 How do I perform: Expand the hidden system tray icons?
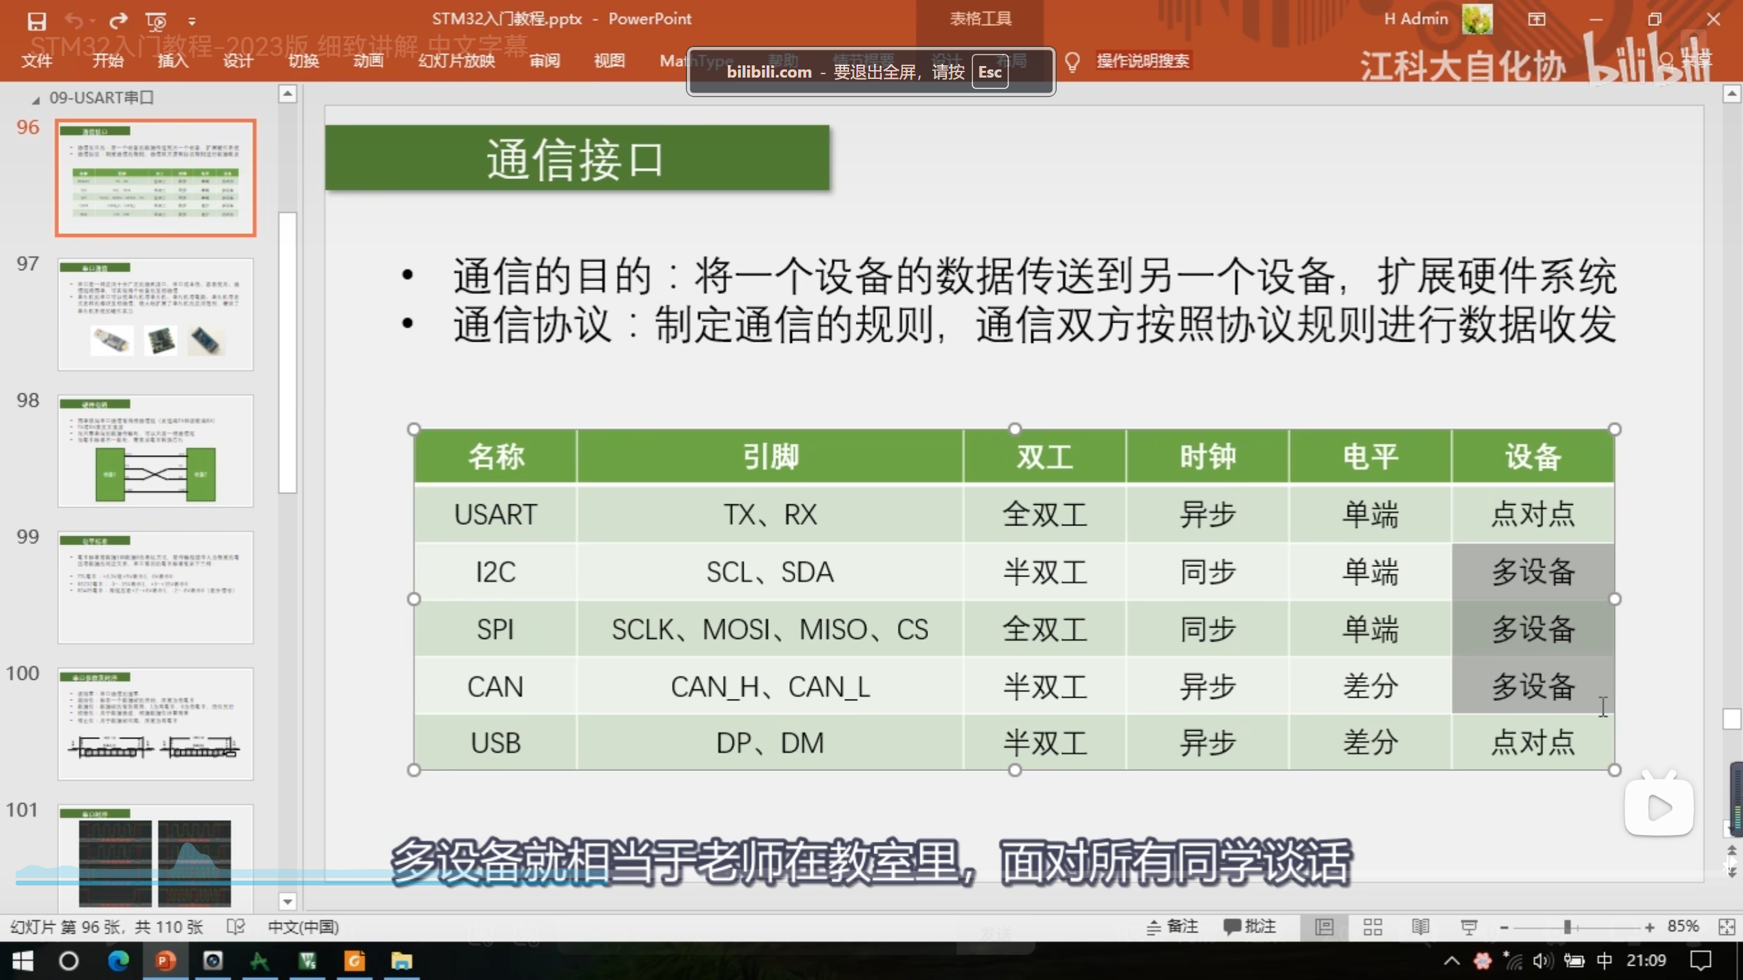(1452, 960)
